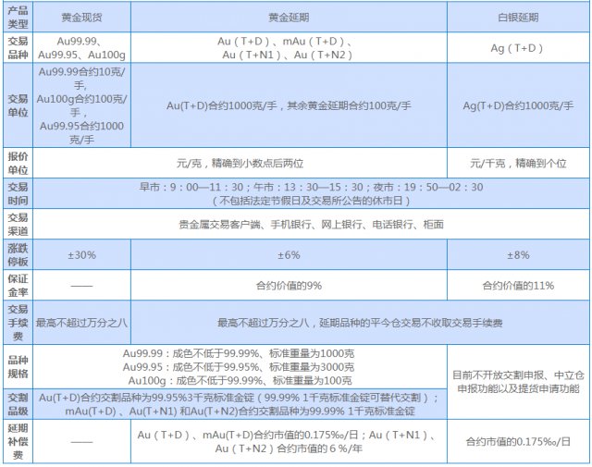Viewport: 592px width, 467px height.
Task: Select the 黄金延期 column header
Action: click(286, 18)
